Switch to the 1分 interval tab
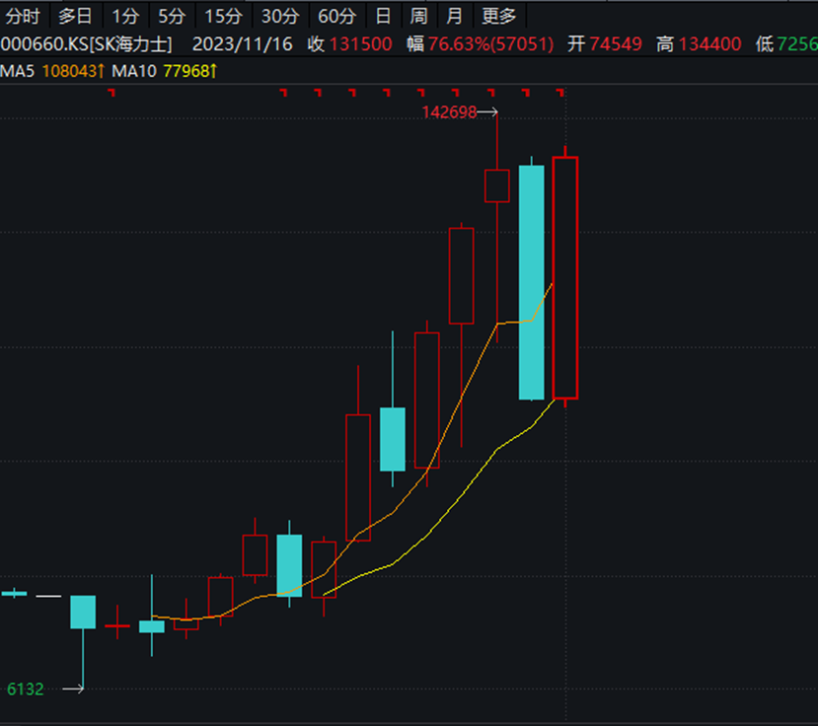Screen dimensions: 819x726 pos(125,16)
